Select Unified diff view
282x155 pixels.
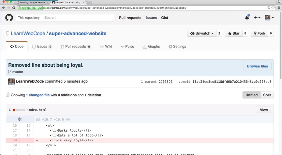click(x=251, y=95)
